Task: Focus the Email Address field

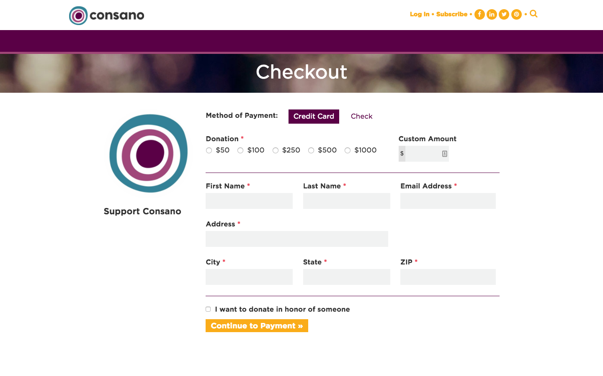Action: pos(448,201)
